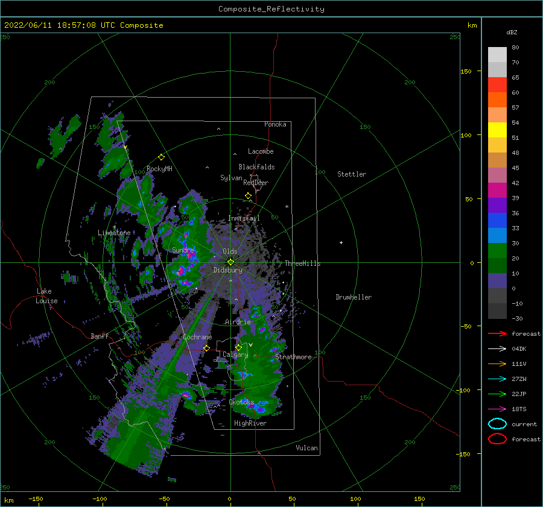The width and height of the screenshot is (543, 507).
Task: Click the Calgary city label
Action: point(235,354)
